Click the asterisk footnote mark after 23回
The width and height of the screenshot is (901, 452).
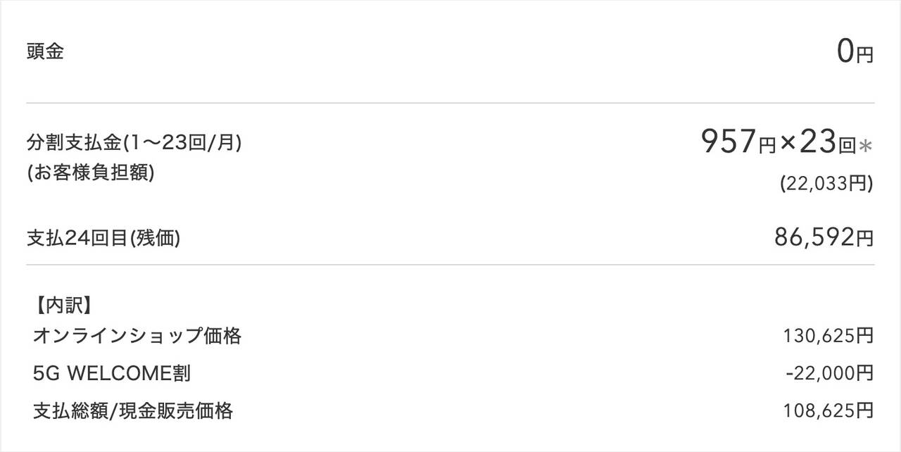(866, 146)
